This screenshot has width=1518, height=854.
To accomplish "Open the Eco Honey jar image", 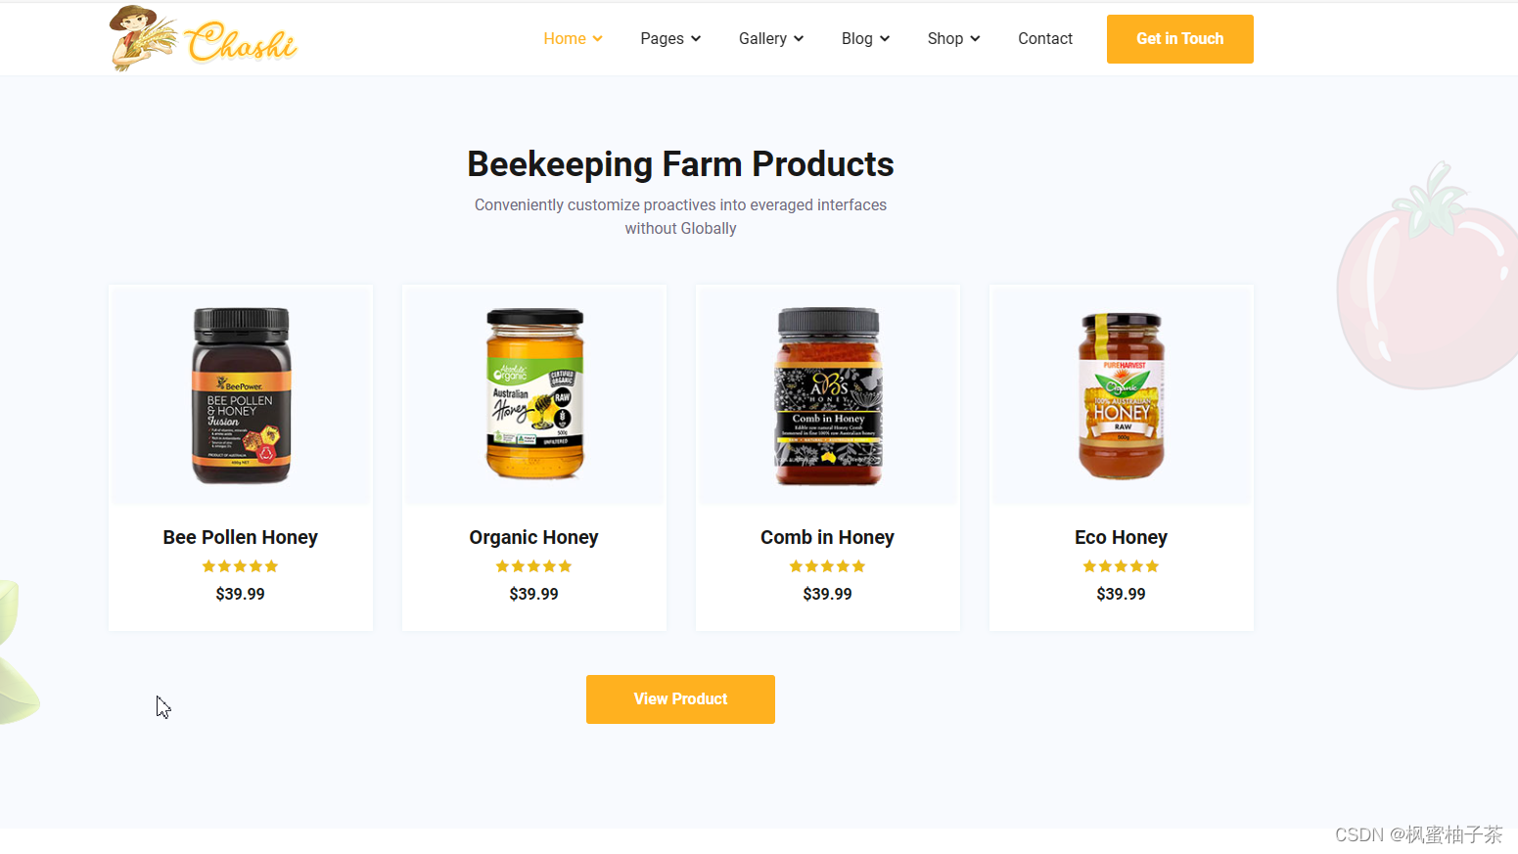I will coord(1122,396).
